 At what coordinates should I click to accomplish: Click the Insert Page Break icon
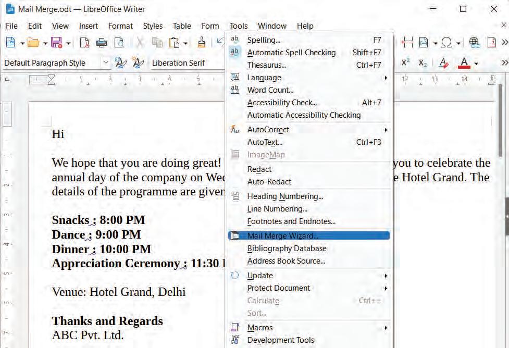click(x=407, y=43)
